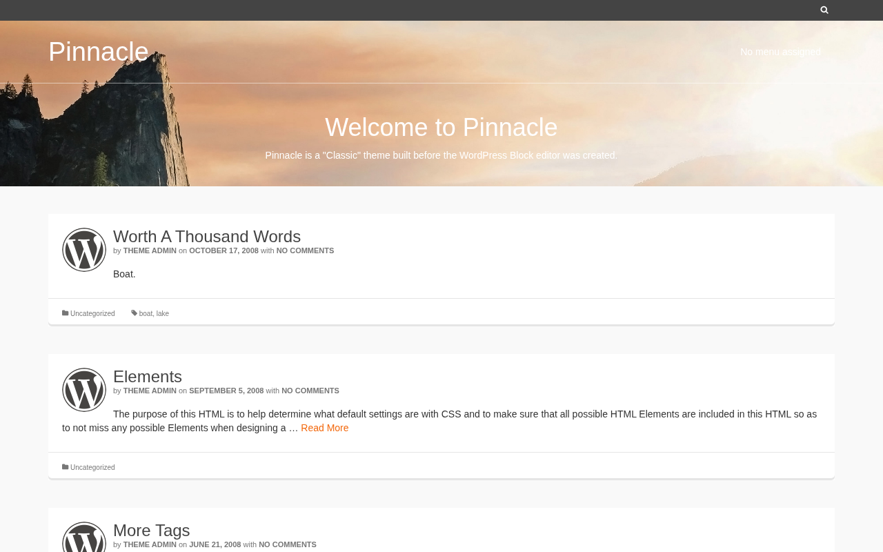Click the Classic theme description subtitle
This screenshot has height=552, width=883.
[x=441, y=155]
